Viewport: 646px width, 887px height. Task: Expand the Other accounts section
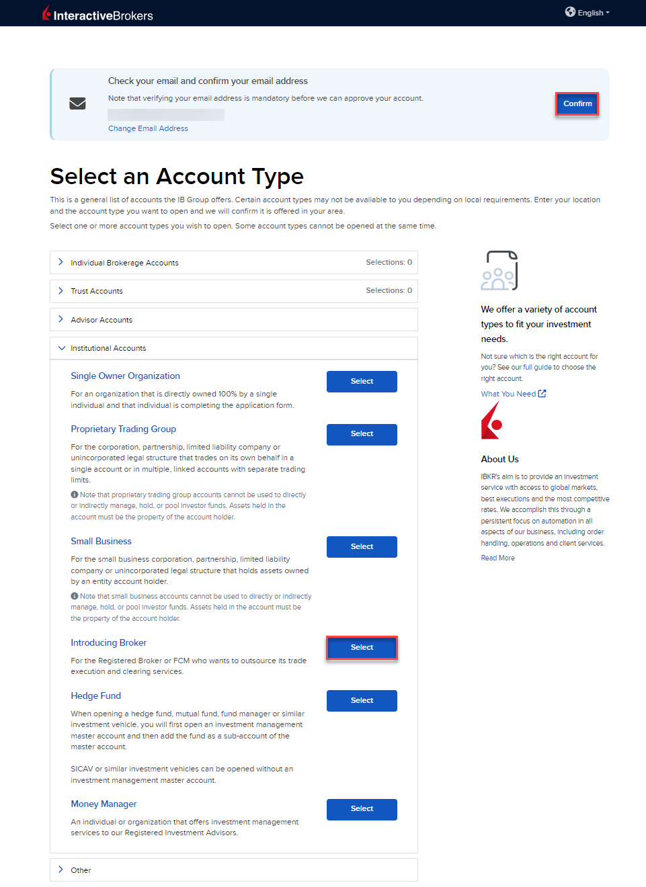click(x=81, y=870)
